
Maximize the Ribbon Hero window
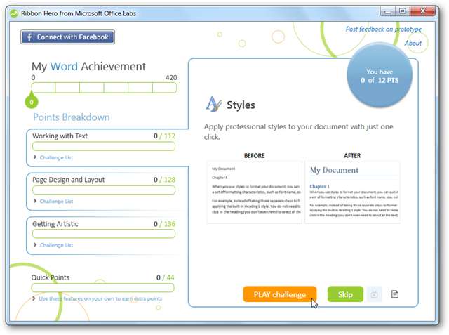tap(403, 11)
